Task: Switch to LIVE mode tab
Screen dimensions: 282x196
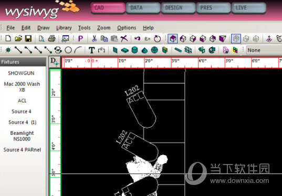Action: point(249,8)
